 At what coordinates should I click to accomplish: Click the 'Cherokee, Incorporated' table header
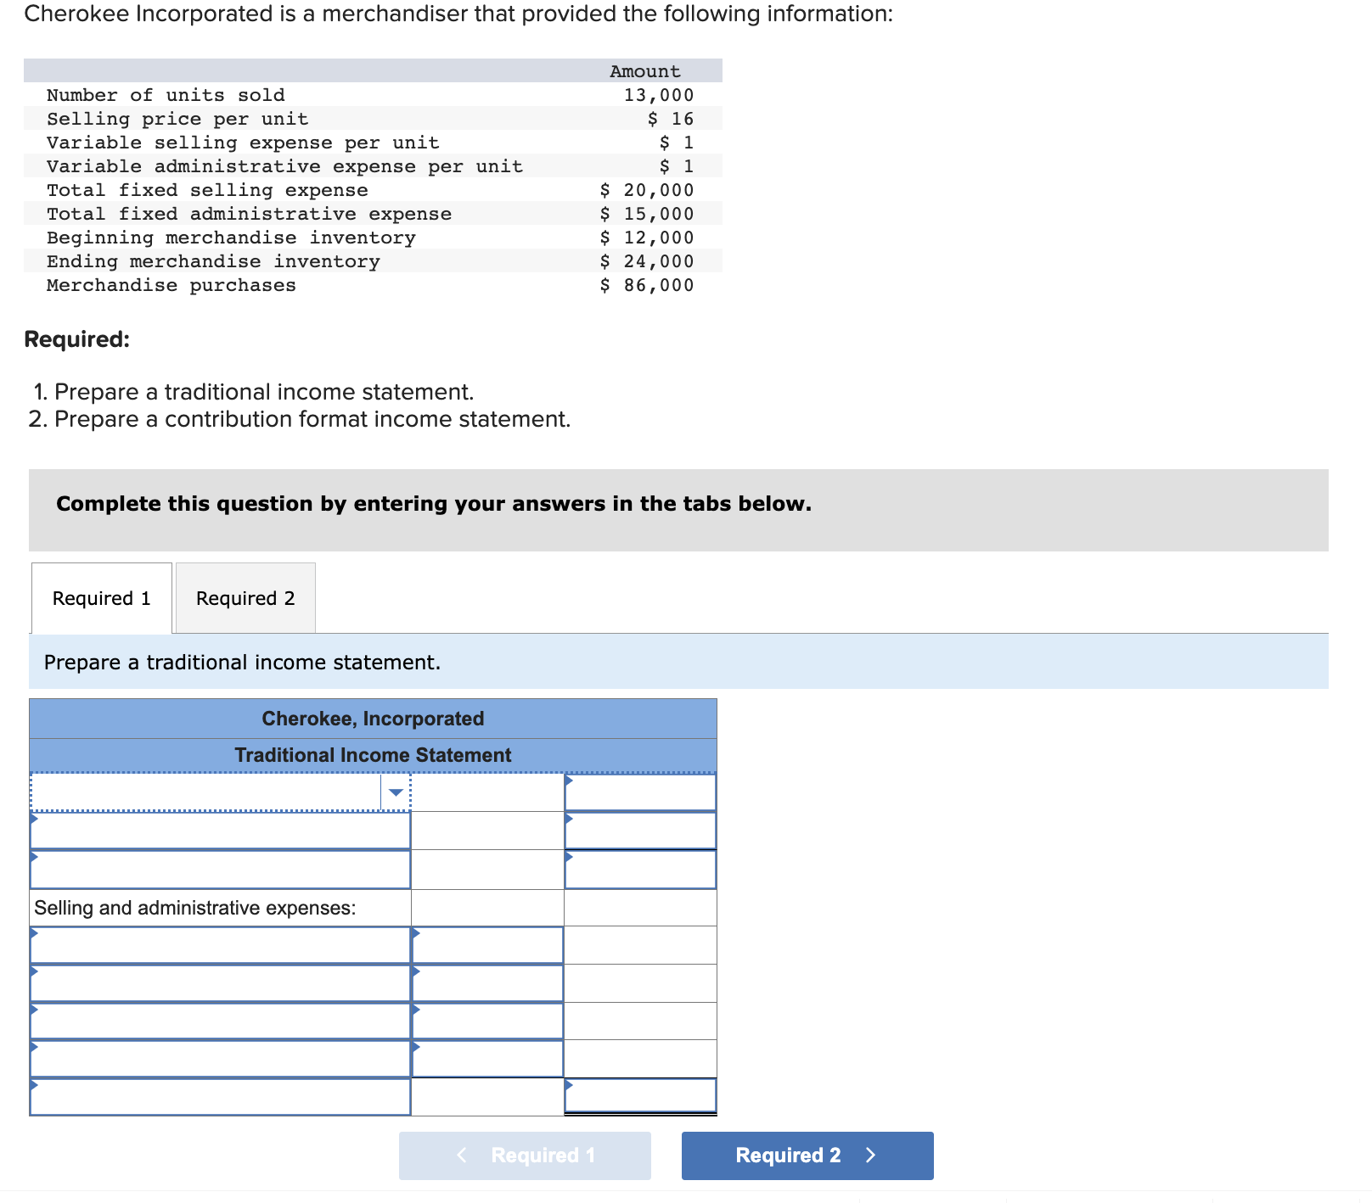click(373, 719)
